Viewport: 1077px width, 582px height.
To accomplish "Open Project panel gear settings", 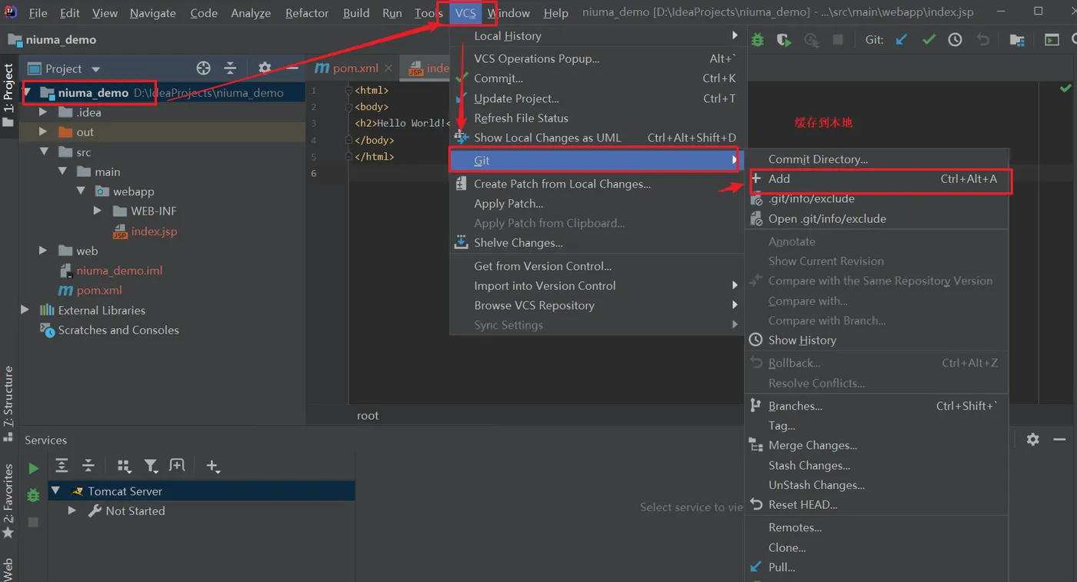I will coord(265,68).
